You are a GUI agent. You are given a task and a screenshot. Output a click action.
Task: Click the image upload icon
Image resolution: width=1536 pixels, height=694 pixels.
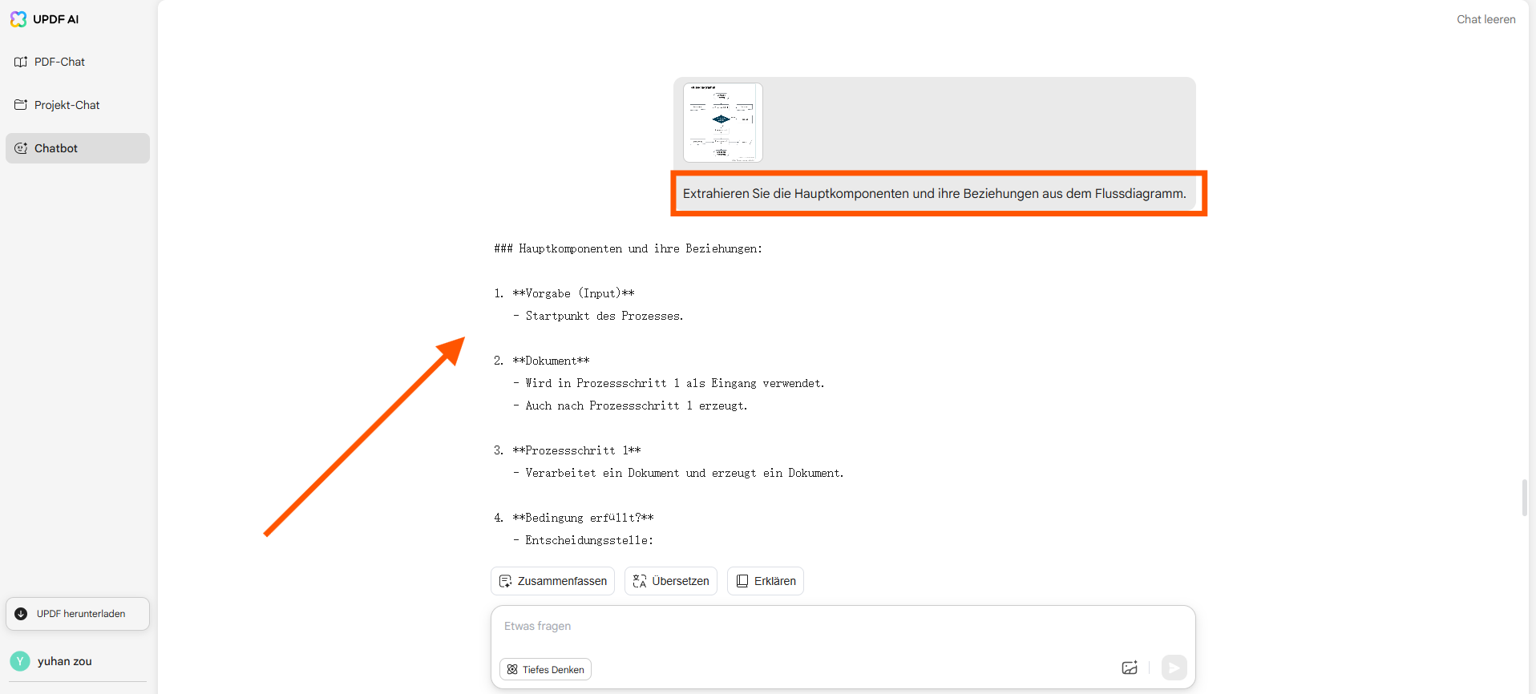tap(1130, 668)
